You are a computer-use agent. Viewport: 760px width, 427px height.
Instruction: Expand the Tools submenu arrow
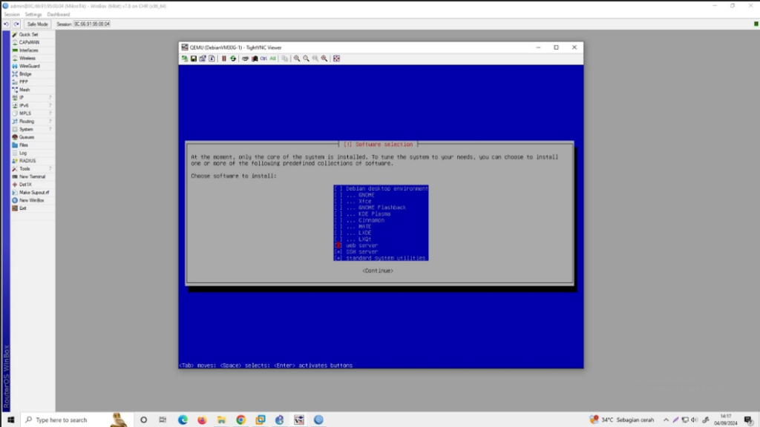[x=50, y=169]
